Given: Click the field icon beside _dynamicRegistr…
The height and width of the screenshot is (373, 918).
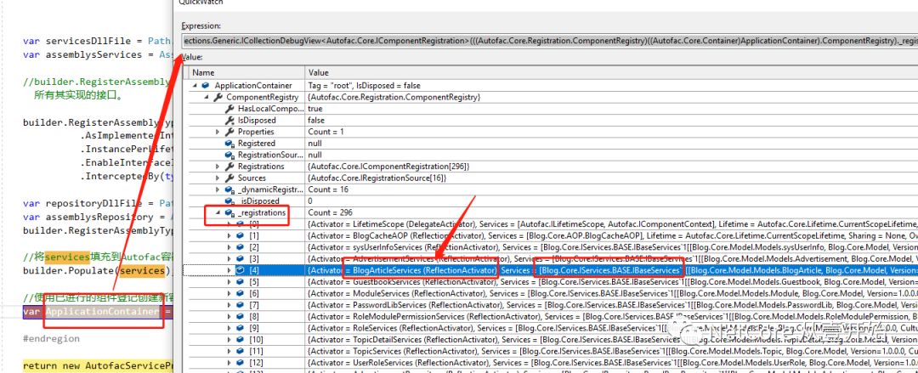Looking at the screenshot, I should [229, 189].
